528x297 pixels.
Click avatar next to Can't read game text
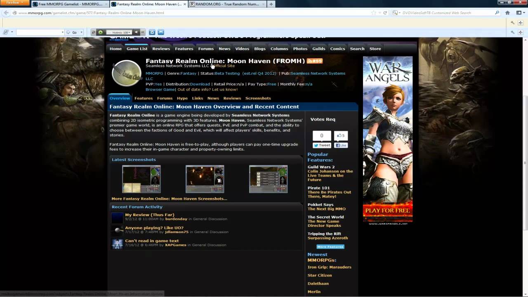pos(117,243)
